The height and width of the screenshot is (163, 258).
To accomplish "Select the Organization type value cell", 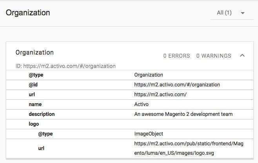I will click(x=149, y=75).
